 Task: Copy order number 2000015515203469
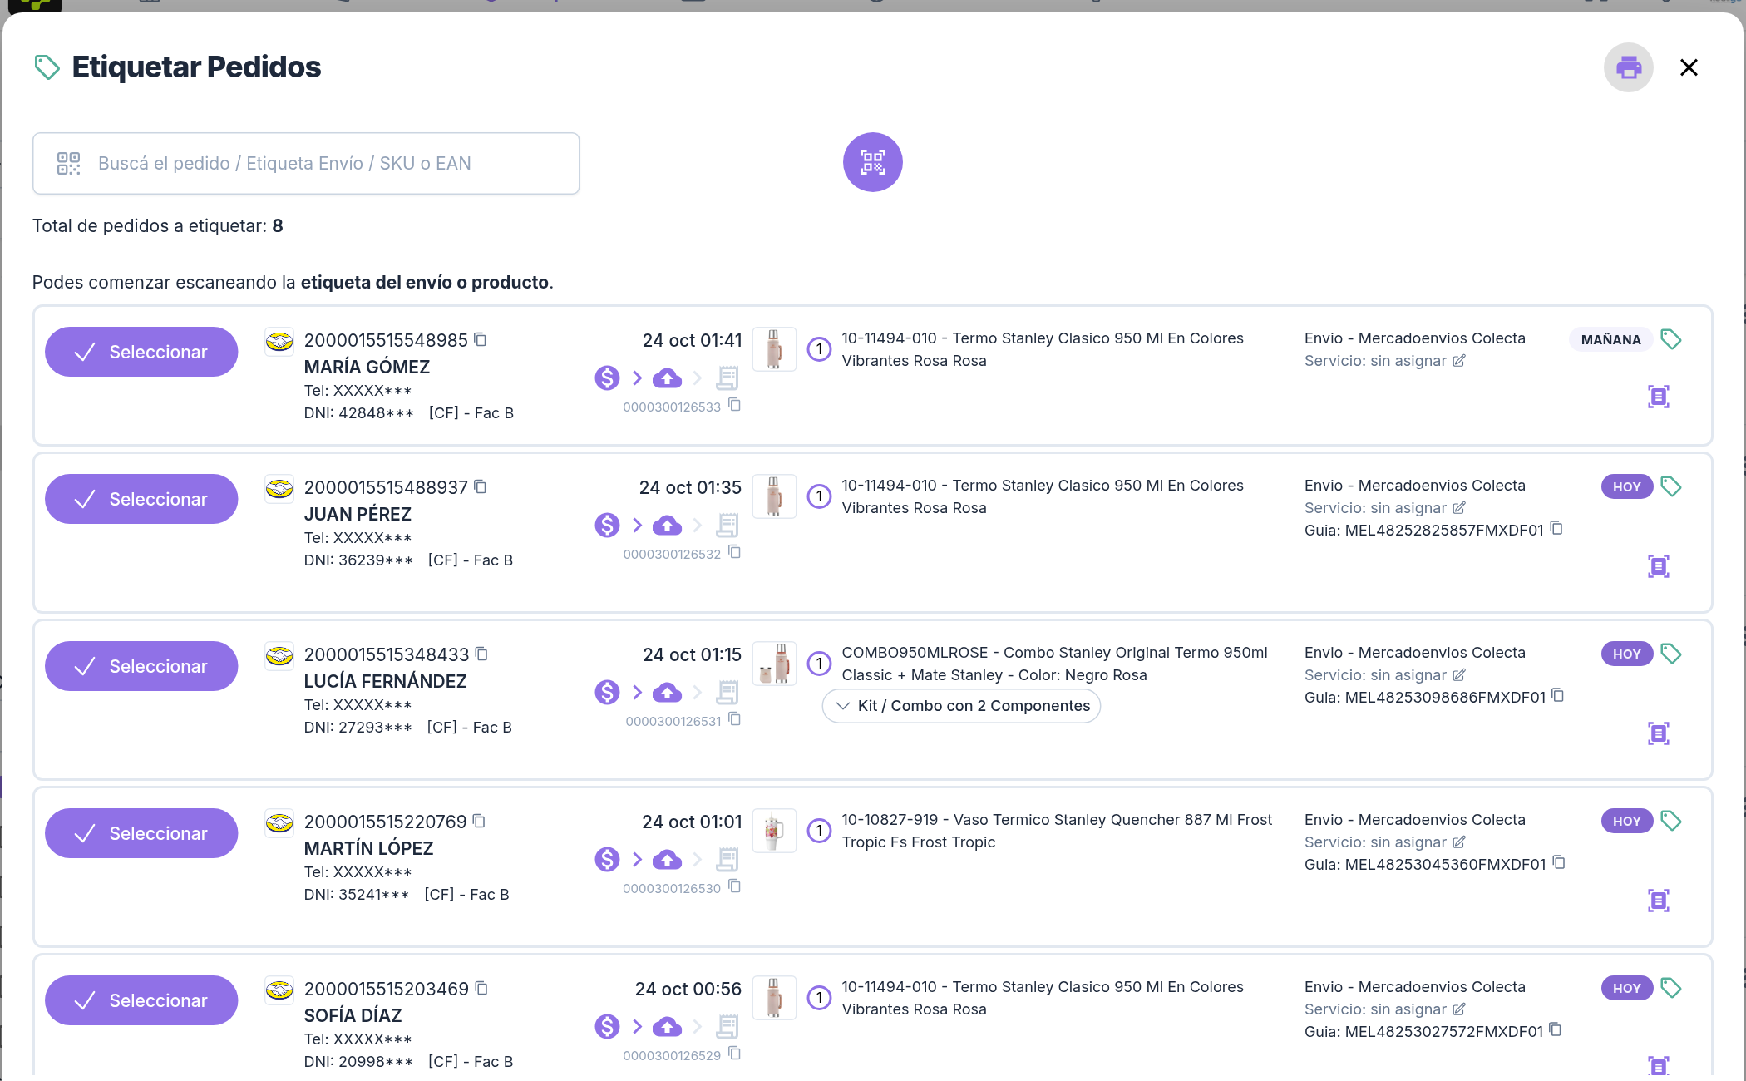coord(481,988)
